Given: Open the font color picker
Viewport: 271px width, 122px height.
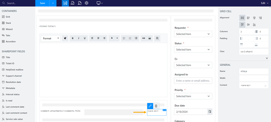Looking at the screenshot, I should pos(114,38).
